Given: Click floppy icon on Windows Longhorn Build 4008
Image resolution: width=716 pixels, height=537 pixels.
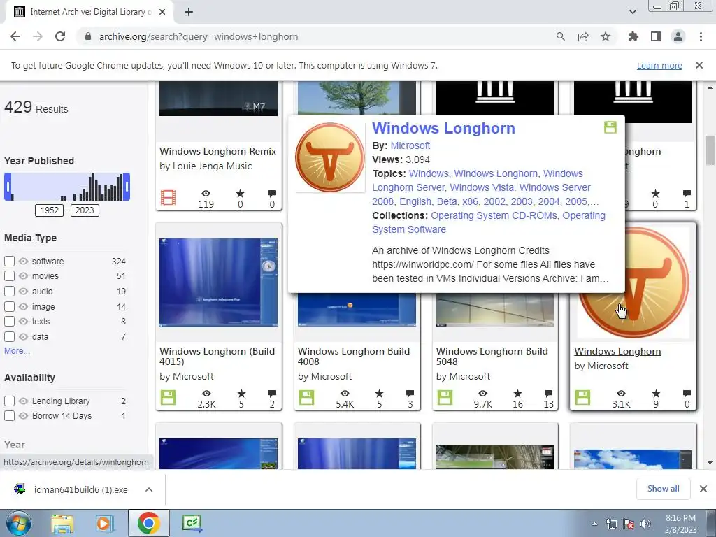Looking at the screenshot, I should click(x=306, y=397).
